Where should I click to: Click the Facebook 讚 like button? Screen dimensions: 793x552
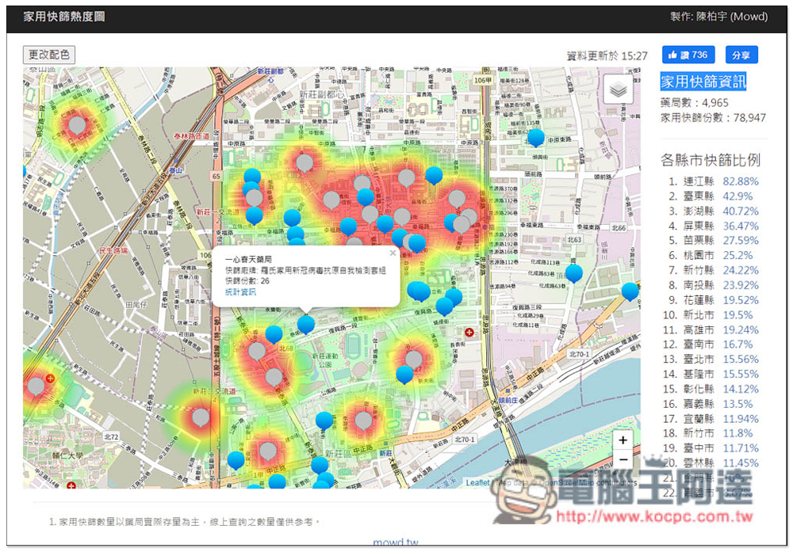(688, 55)
